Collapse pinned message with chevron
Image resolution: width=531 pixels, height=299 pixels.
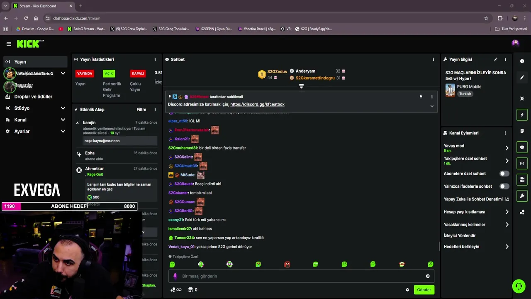(x=432, y=106)
